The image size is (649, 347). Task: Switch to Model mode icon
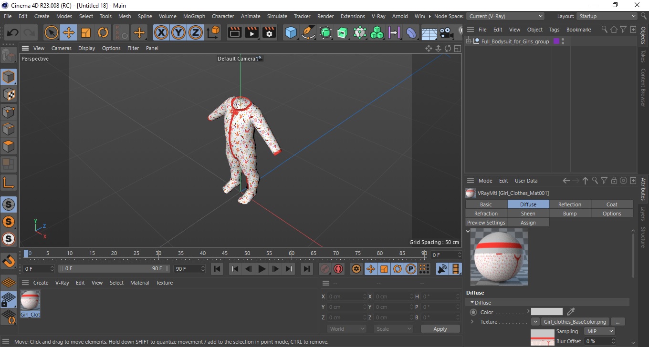point(9,77)
